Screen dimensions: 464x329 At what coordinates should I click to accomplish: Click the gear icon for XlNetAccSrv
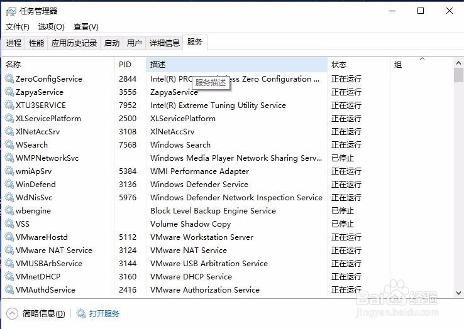click(9, 132)
